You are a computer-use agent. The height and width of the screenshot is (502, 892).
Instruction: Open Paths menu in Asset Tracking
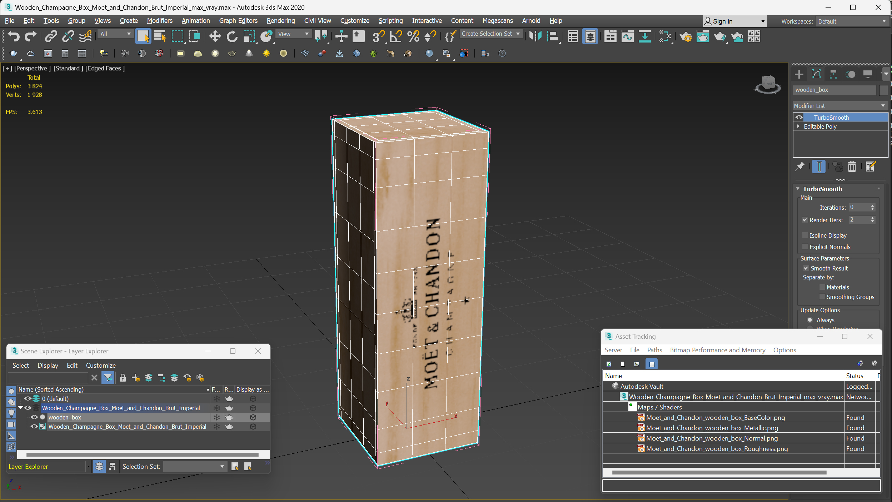point(654,350)
